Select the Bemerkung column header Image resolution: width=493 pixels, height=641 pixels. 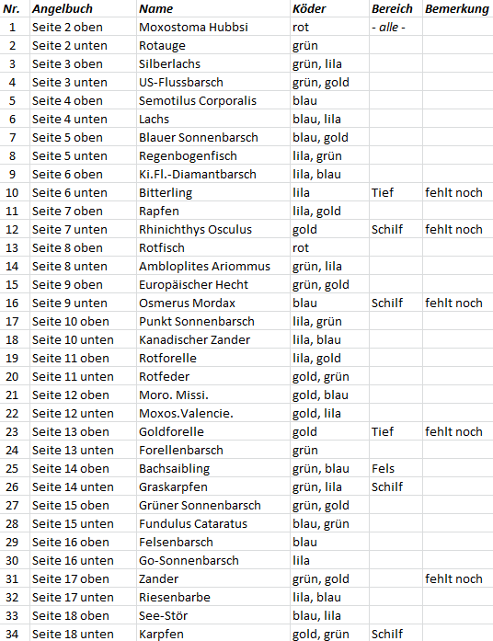[x=457, y=8]
